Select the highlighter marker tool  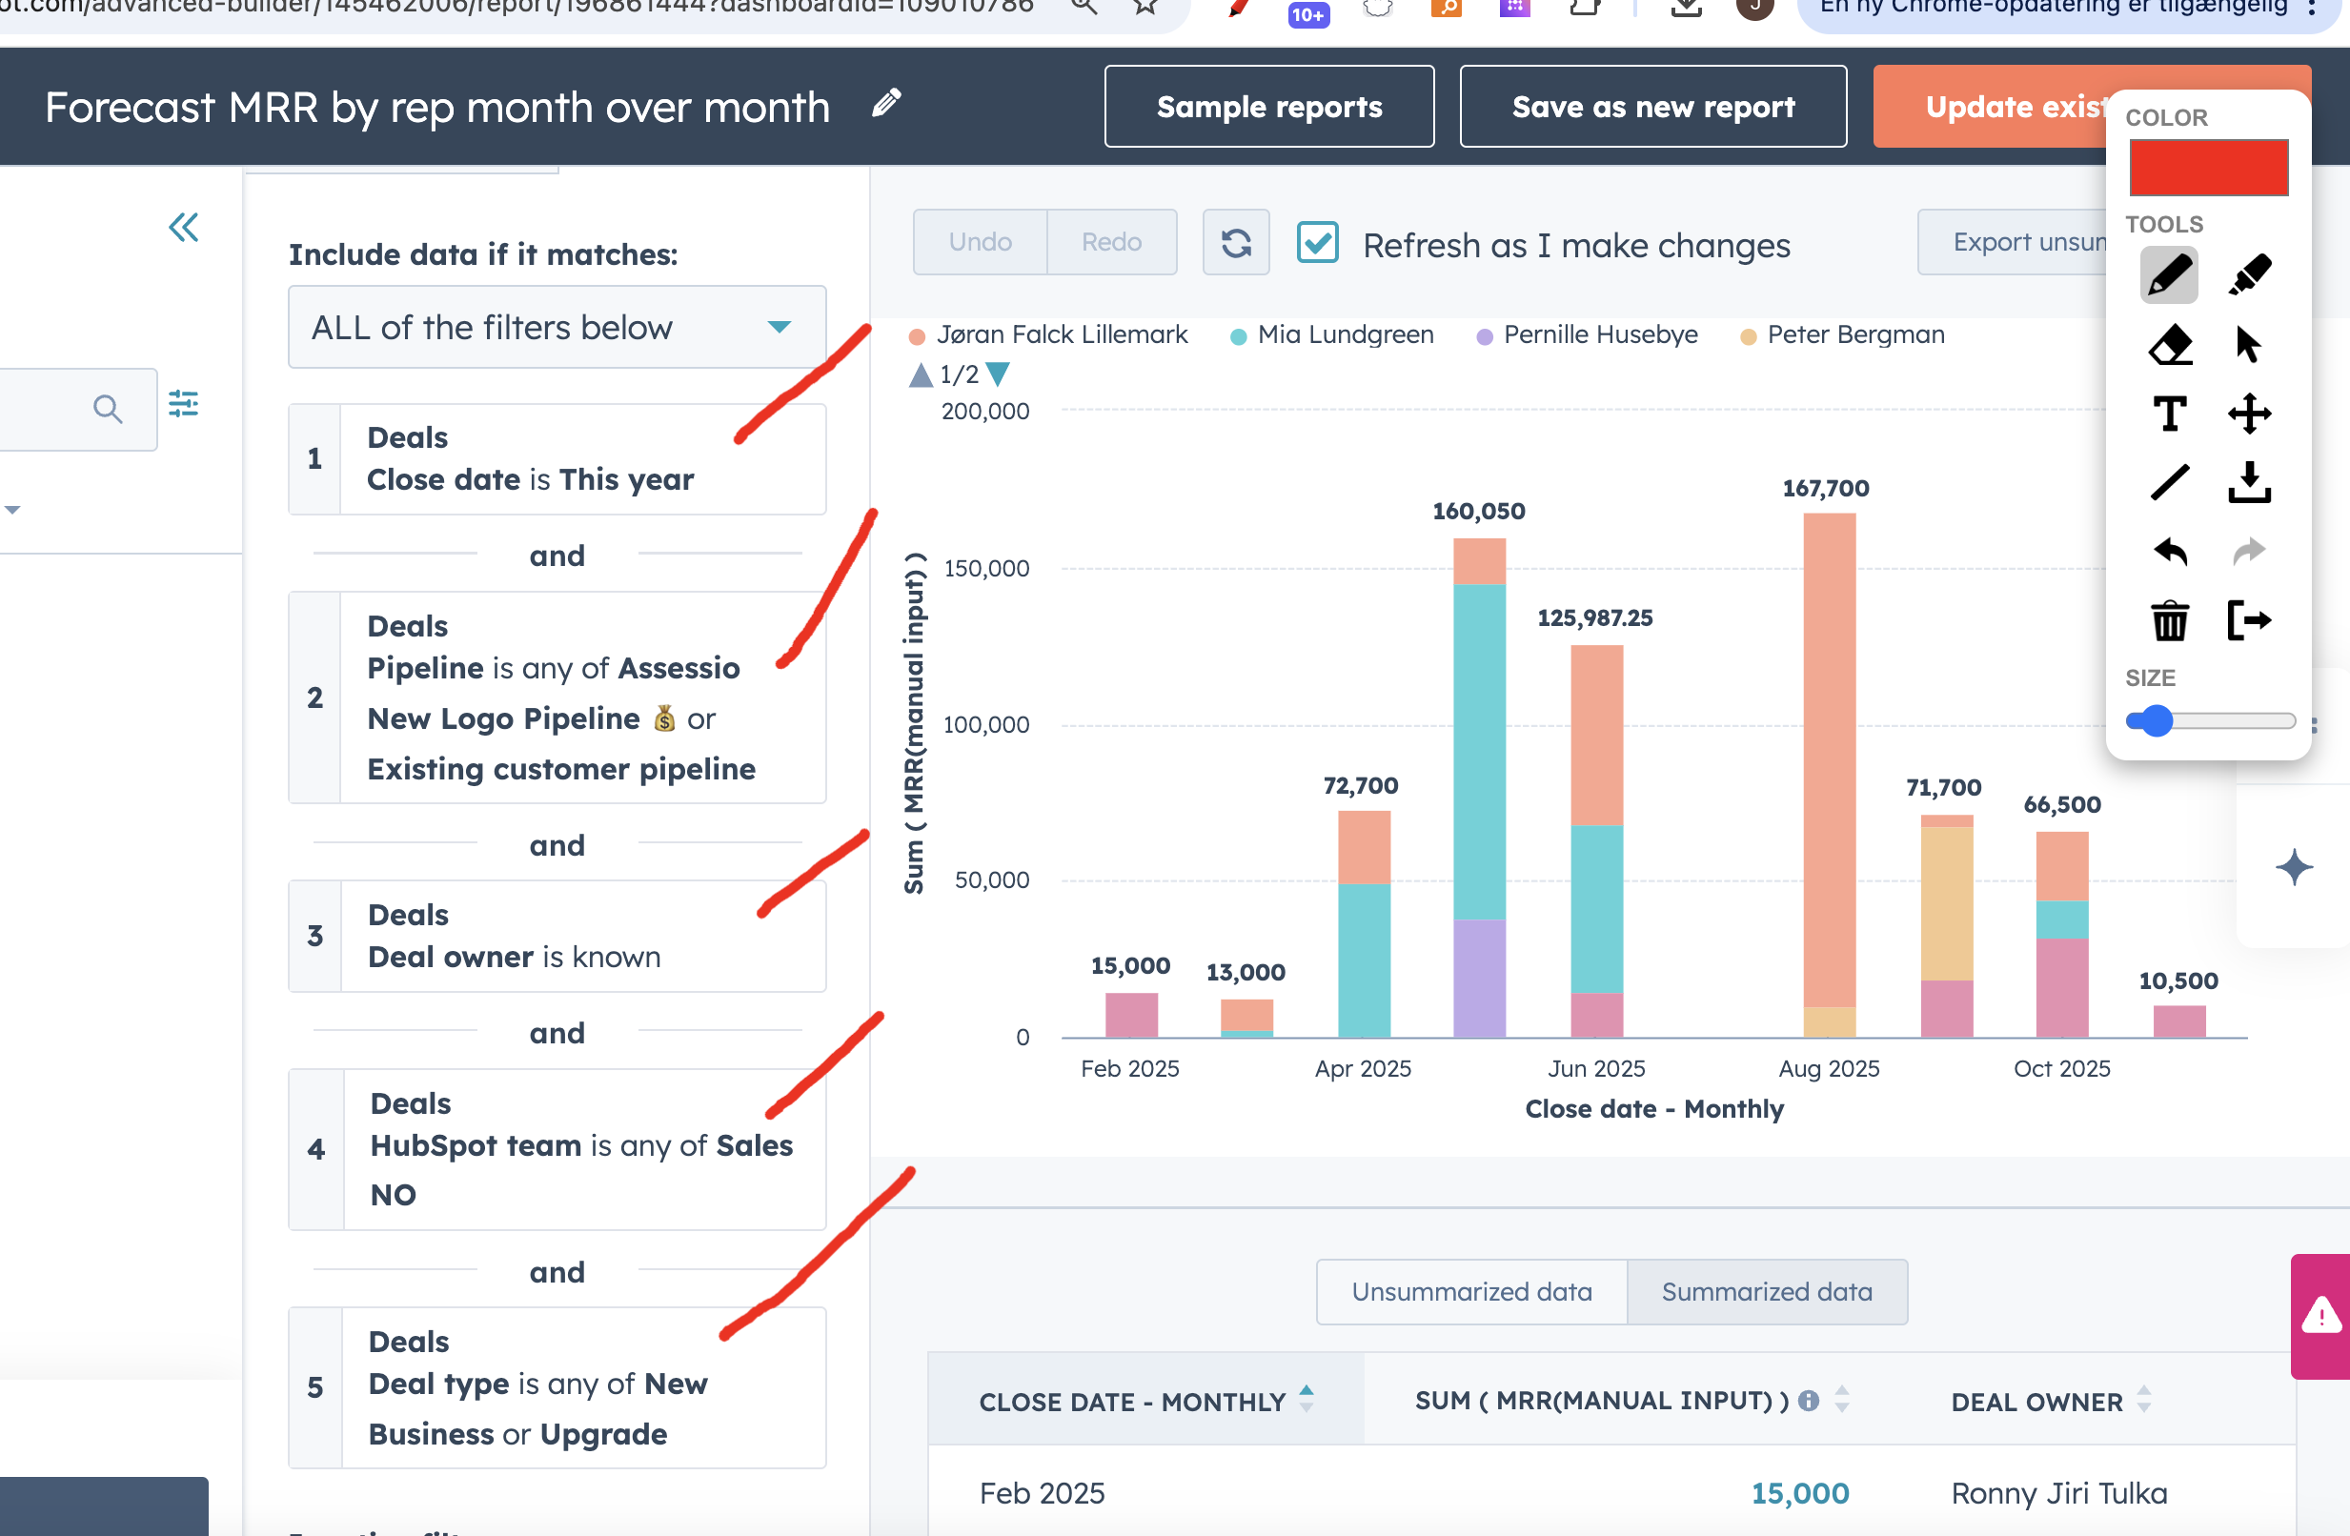point(2248,275)
